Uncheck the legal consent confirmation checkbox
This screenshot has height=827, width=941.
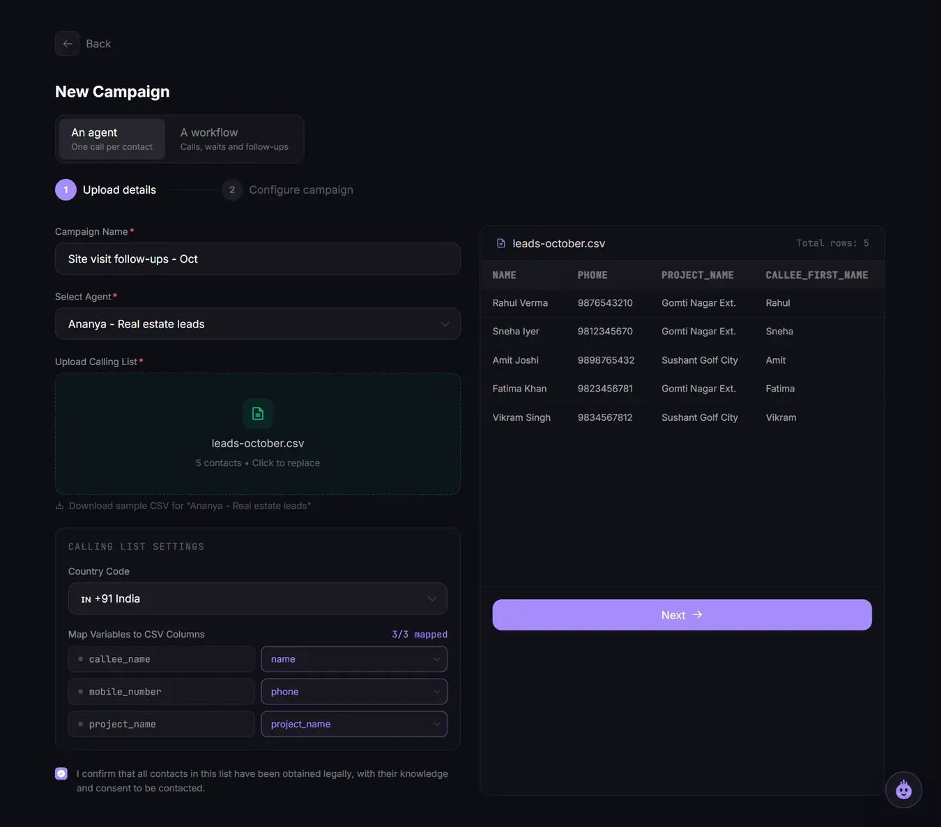(61, 773)
